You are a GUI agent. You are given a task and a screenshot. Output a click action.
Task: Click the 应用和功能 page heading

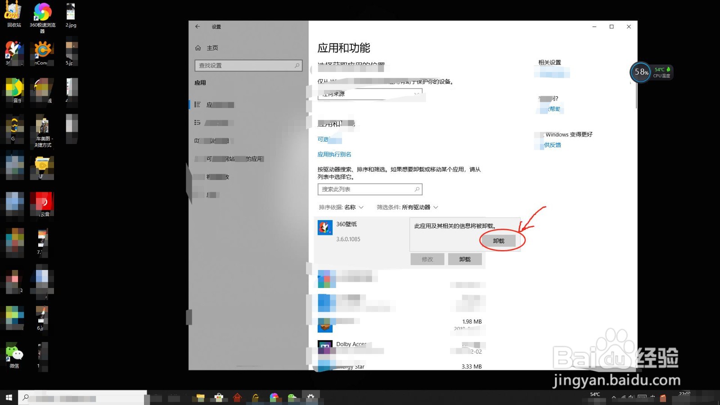(x=344, y=48)
